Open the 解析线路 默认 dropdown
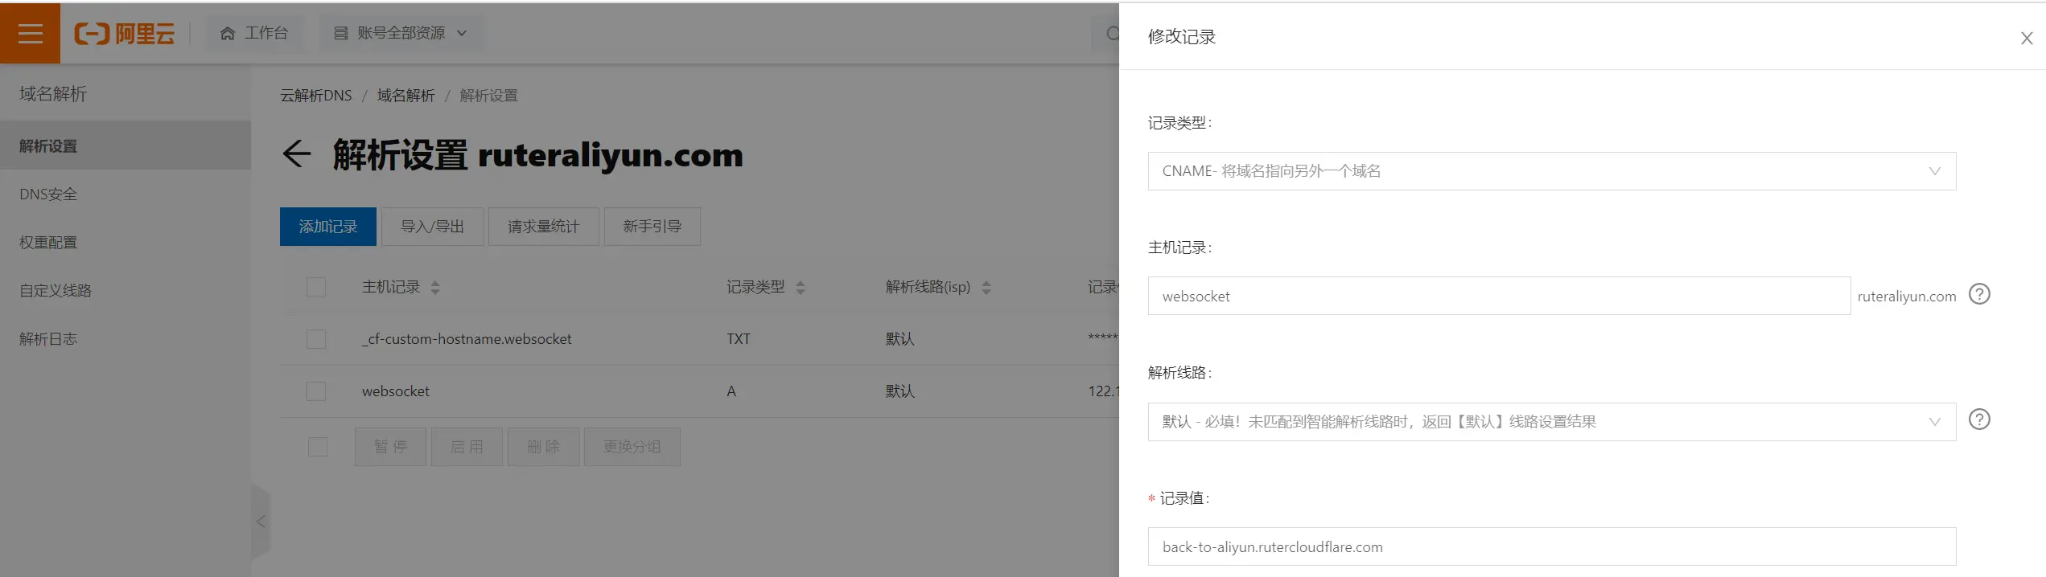 click(1551, 422)
